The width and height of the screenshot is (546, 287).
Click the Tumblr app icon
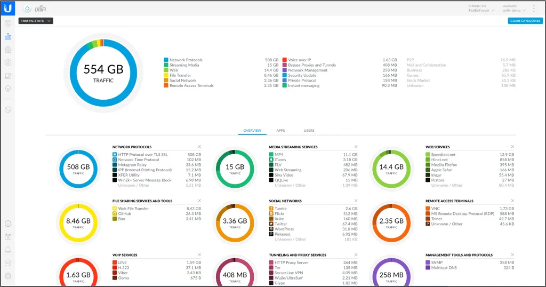[x=271, y=208]
